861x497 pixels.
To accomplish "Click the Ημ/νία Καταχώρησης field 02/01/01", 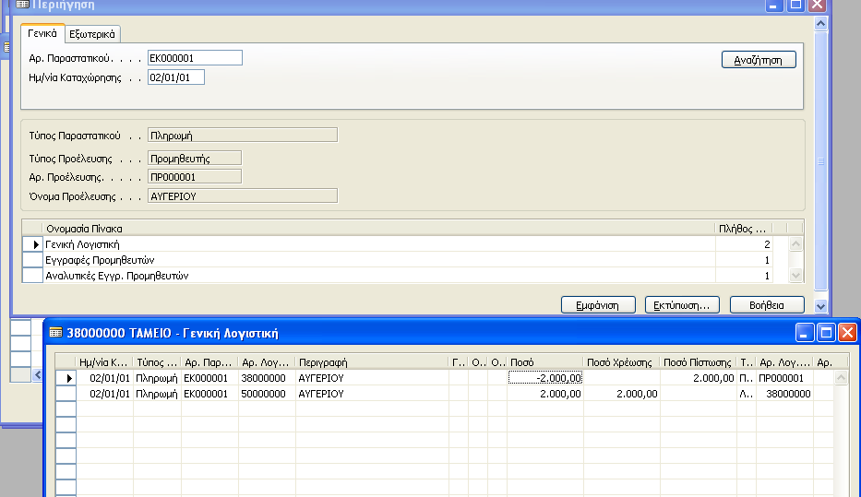I will point(176,77).
